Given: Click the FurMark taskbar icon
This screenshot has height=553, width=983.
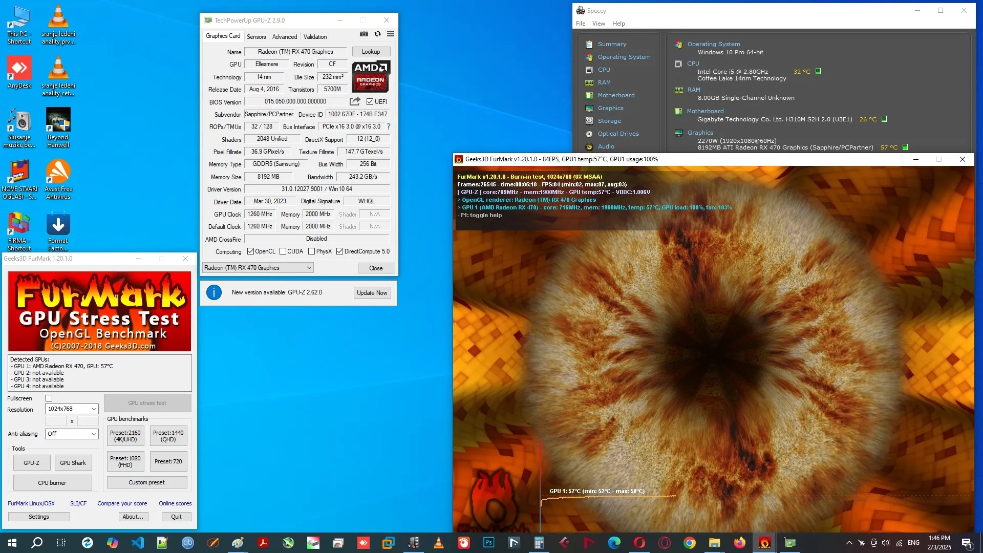Looking at the screenshot, I should tap(765, 542).
